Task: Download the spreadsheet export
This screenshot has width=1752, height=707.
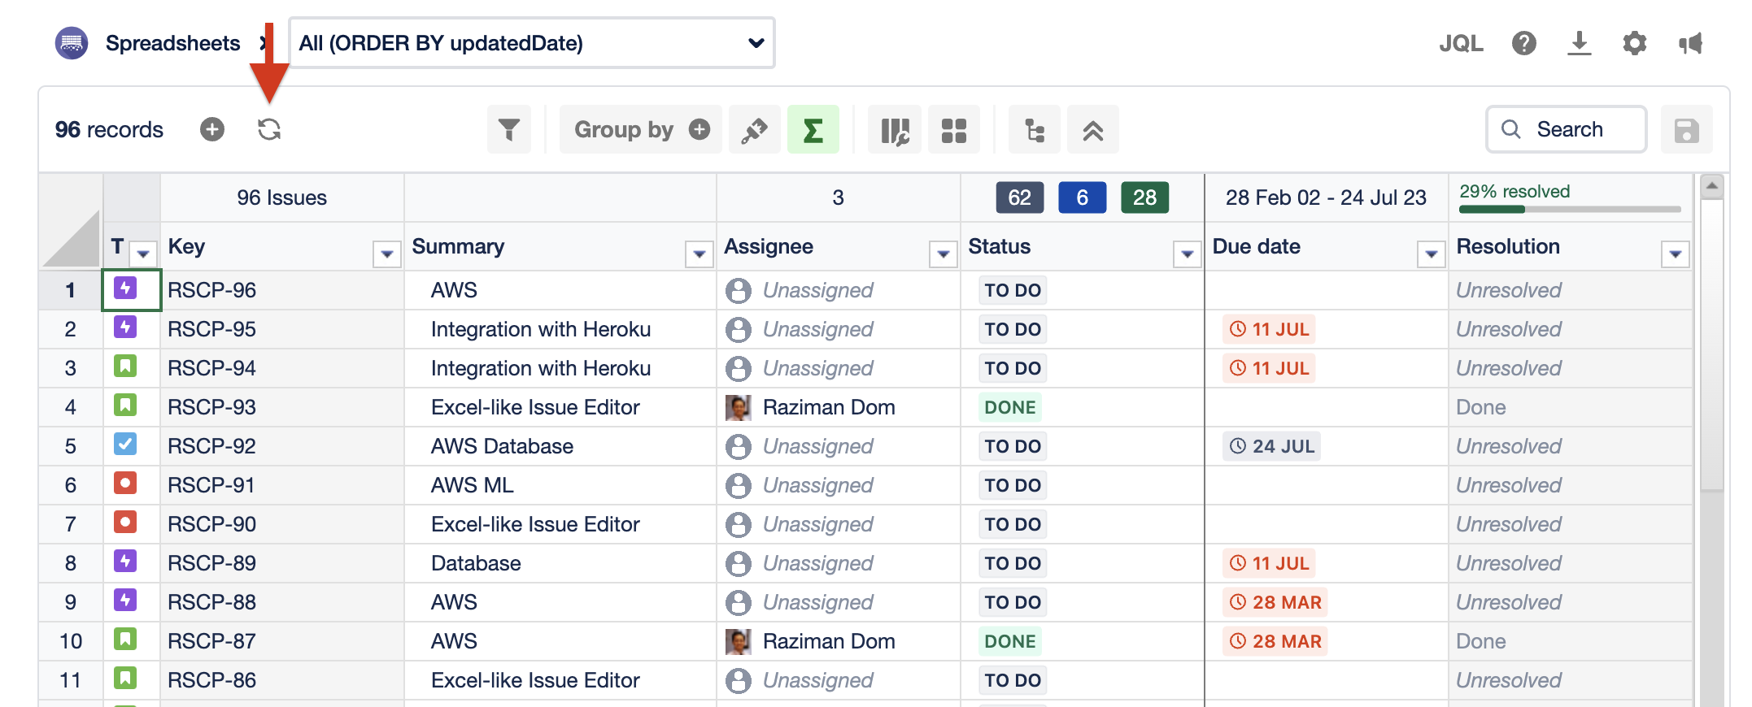Action: [x=1579, y=43]
